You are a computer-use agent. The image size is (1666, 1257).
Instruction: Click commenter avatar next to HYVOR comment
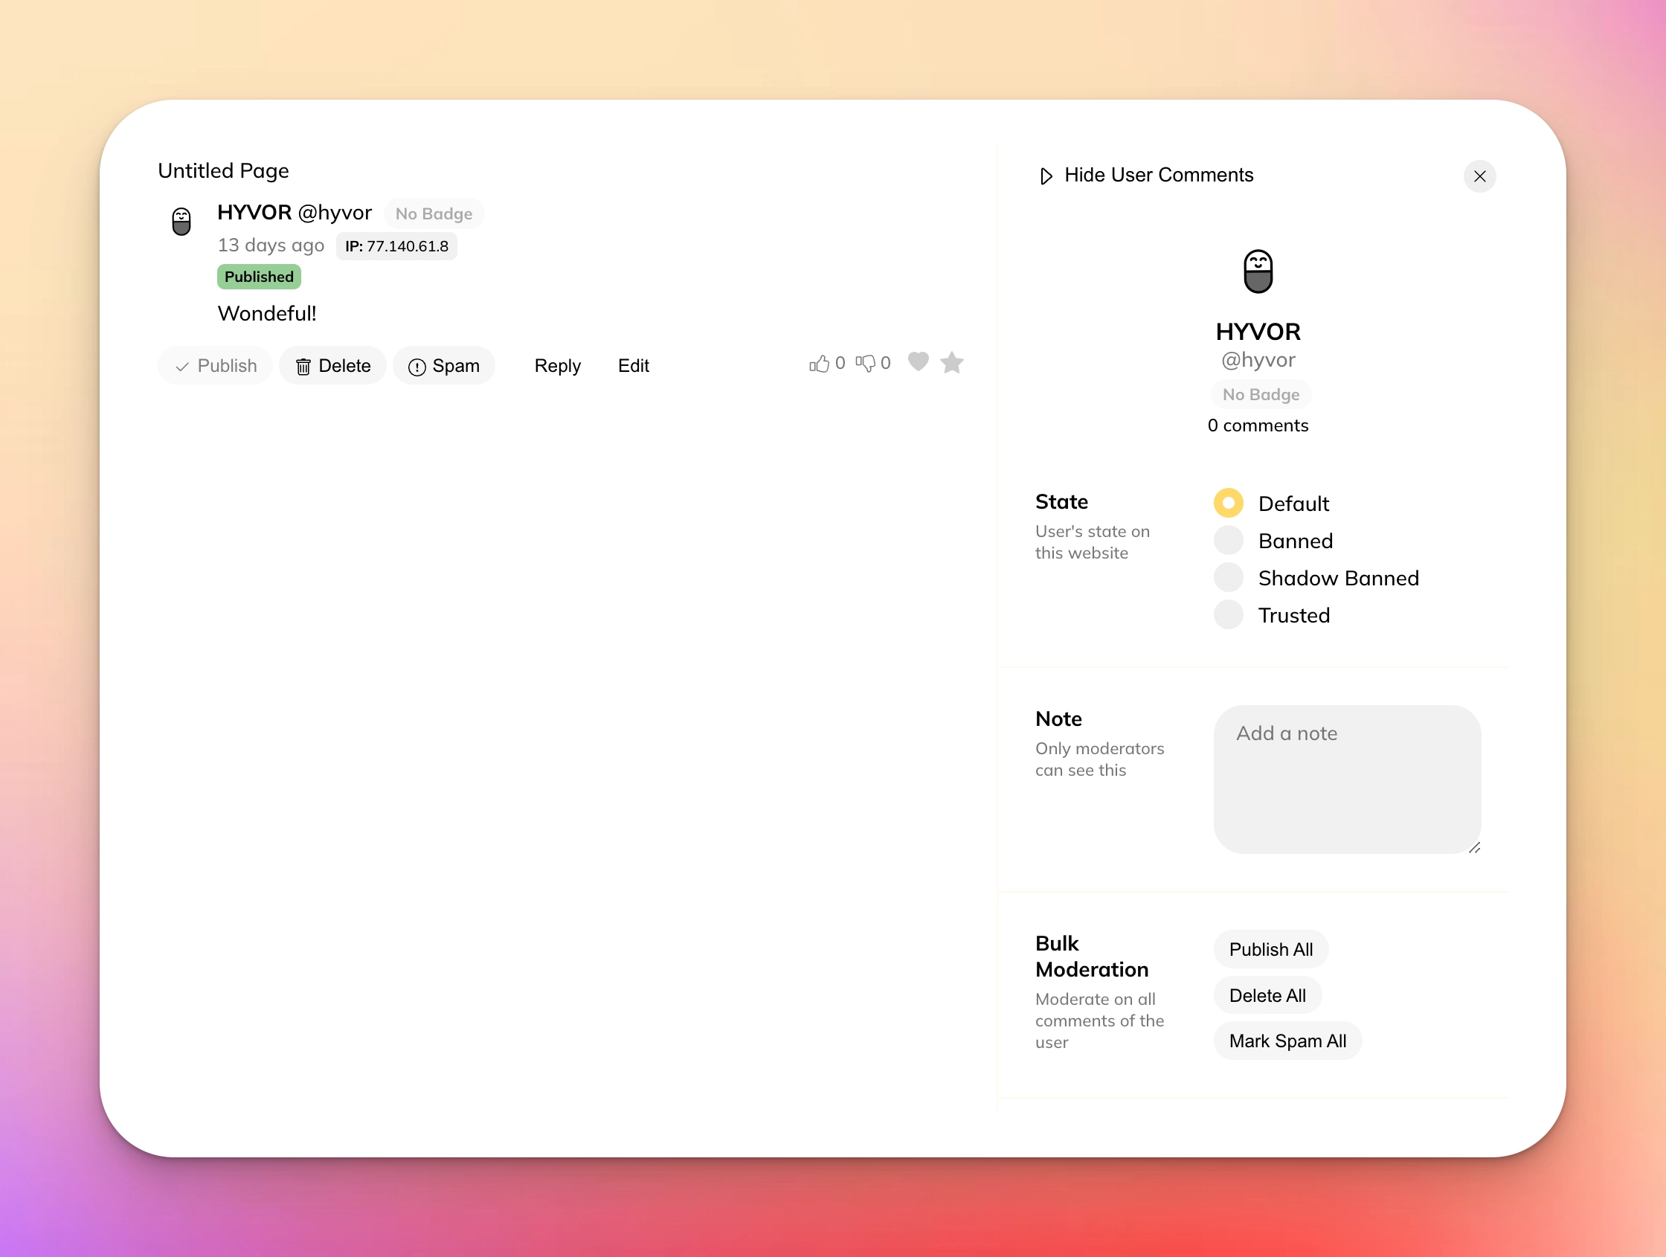click(181, 222)
